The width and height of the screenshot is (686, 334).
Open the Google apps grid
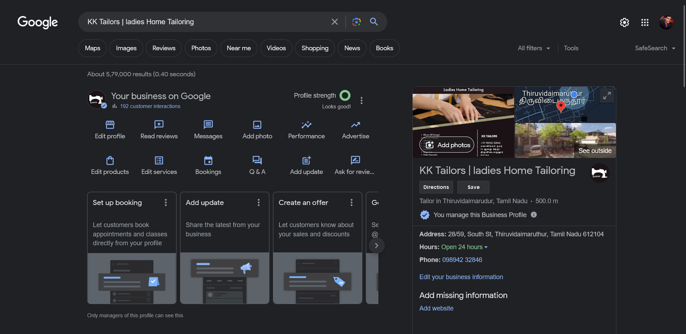coord(645,22)
